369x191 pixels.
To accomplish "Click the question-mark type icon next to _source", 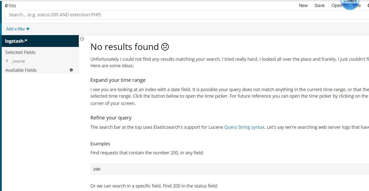I will [x=7, y=61].
